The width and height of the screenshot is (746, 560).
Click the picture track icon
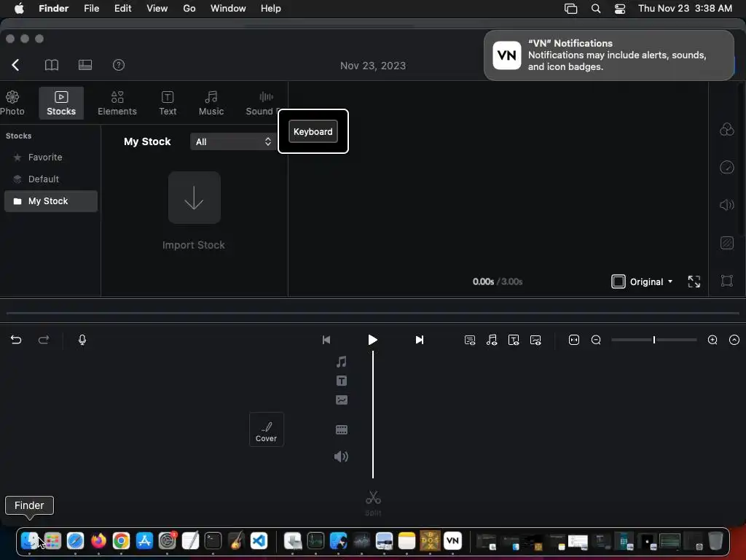point(341,400)
